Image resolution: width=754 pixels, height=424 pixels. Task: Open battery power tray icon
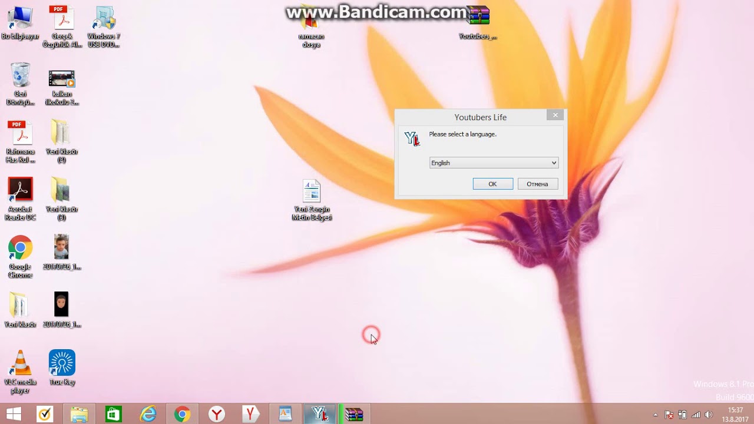tap(682, 415)
